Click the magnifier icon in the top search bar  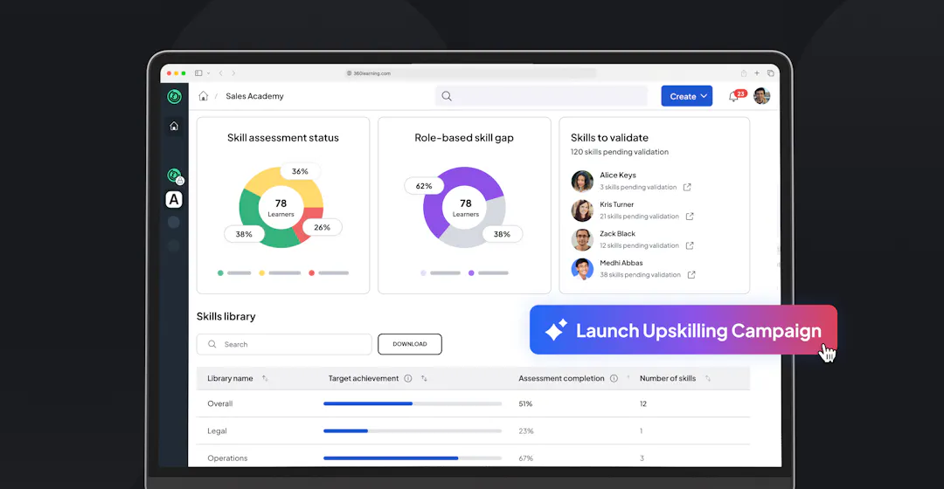pos(447,96)
